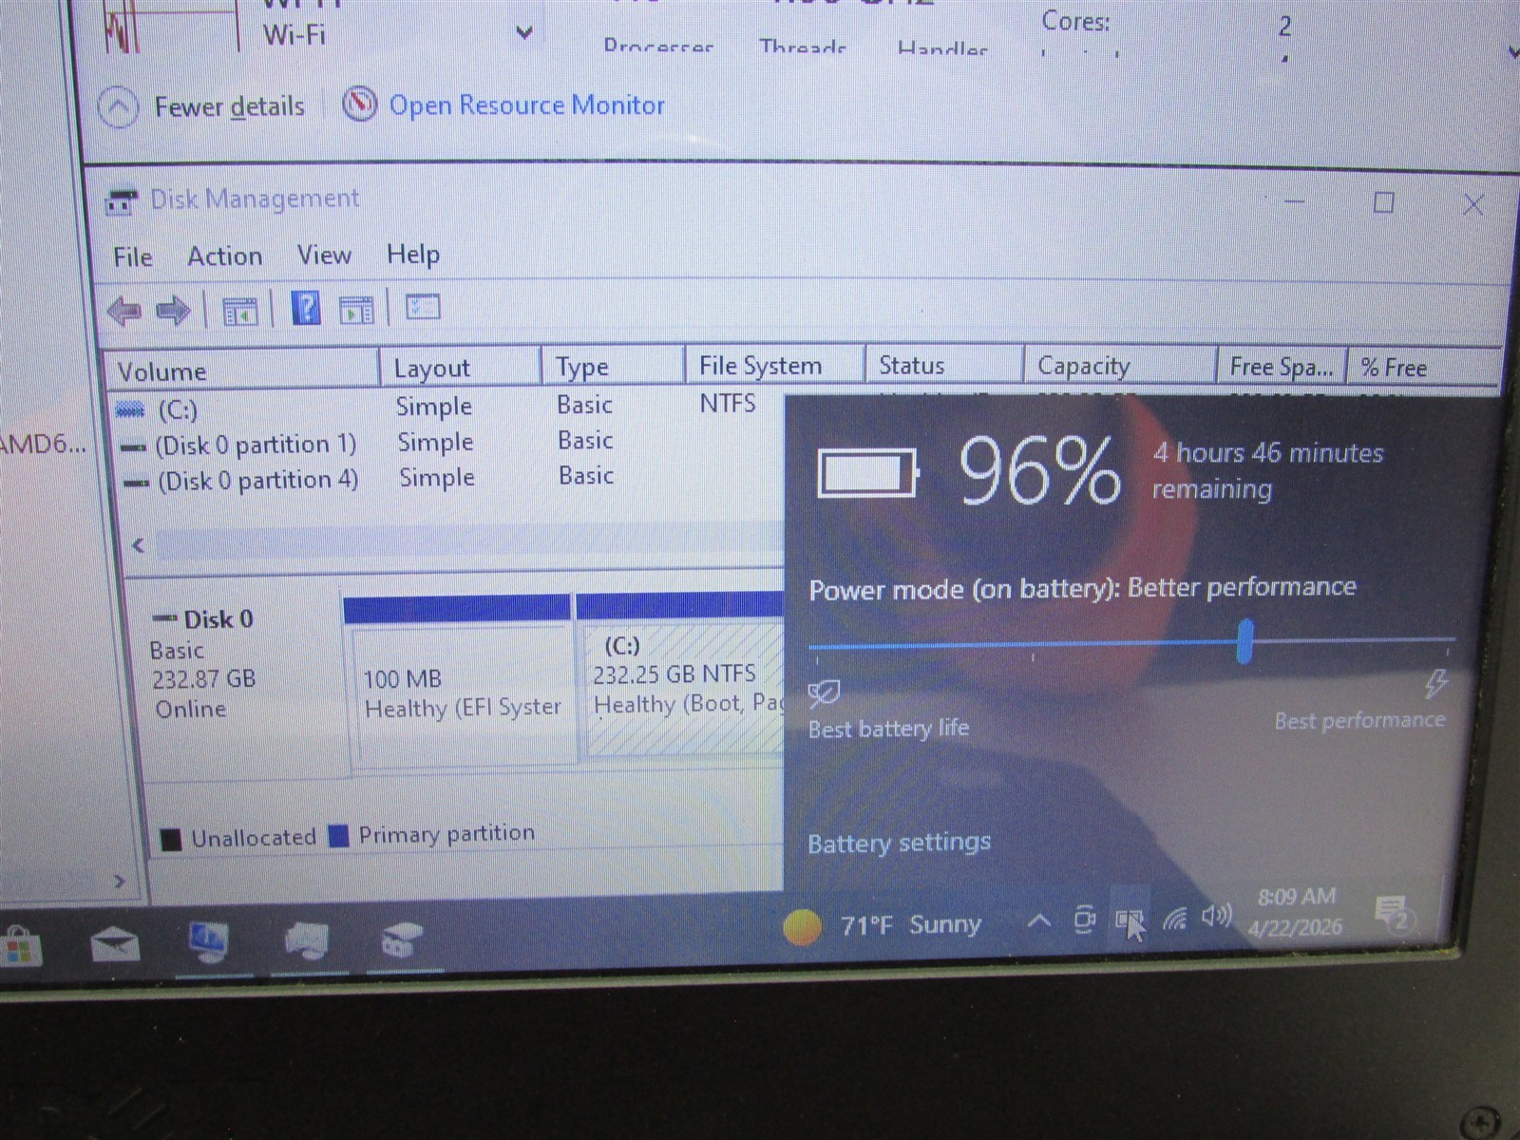Click Fewer details button
Screen dimensions: 1520x1140
click(229, 106)
